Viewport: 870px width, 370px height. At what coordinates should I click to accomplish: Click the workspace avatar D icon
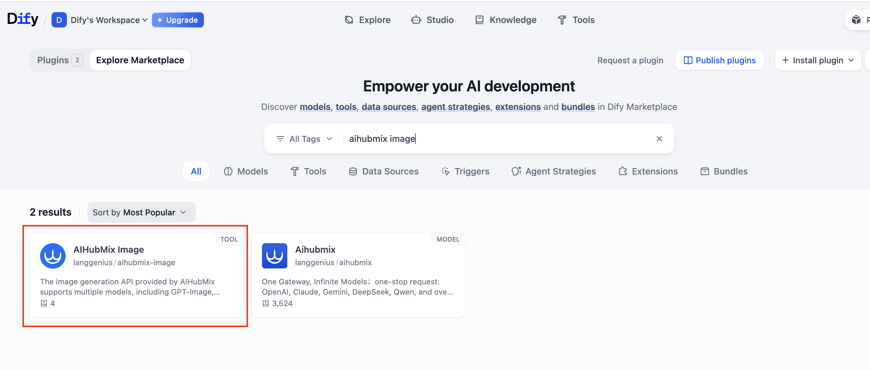pos(59,20)
